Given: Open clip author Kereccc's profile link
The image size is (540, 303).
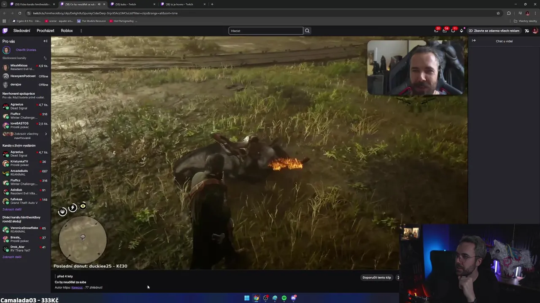Looking at the screenshot, I should pyautogui.click(x=77, y=287).
